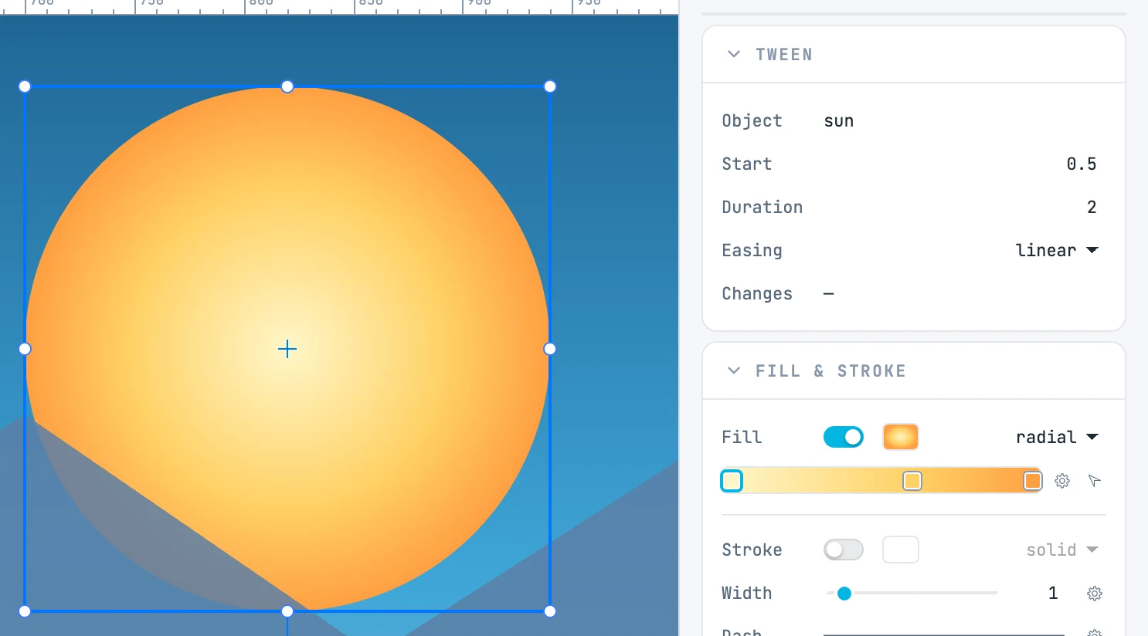Image resolution: width=1148 pixels, height=636 pixels.
Task: Select the middle yellow gradient stop
Action: (912, 481)
